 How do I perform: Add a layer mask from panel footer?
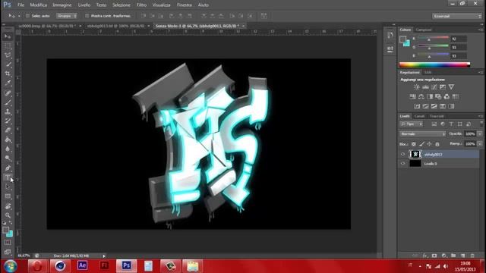[x=434, y=256]
